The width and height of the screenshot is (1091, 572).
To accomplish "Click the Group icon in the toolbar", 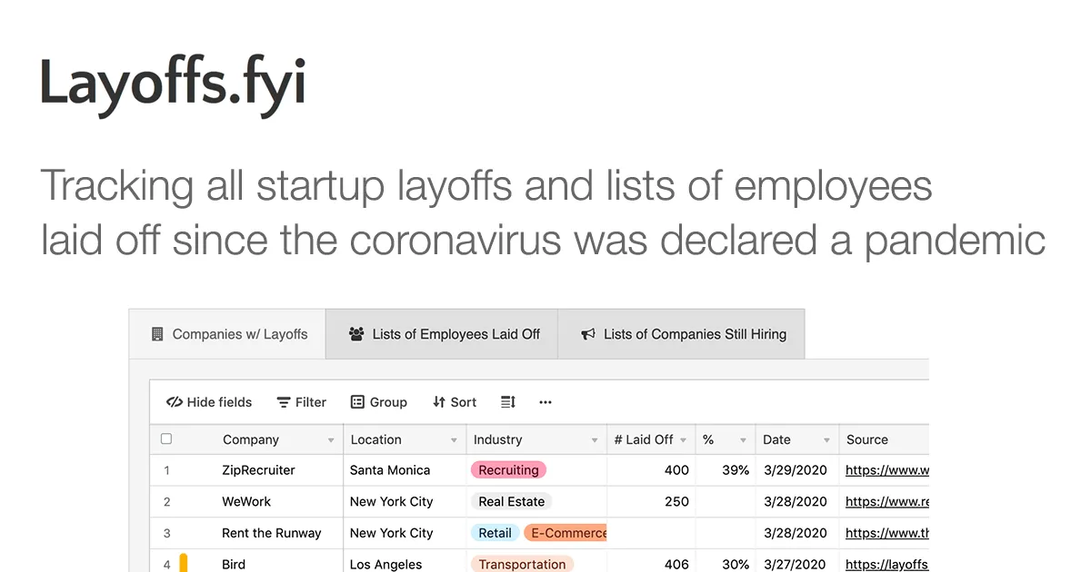I will coord(358,401).
